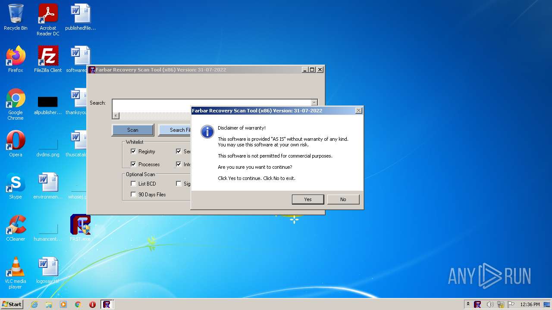Select the Google Chrome desktop shortcut
The image size is (552, 310).
16,105
